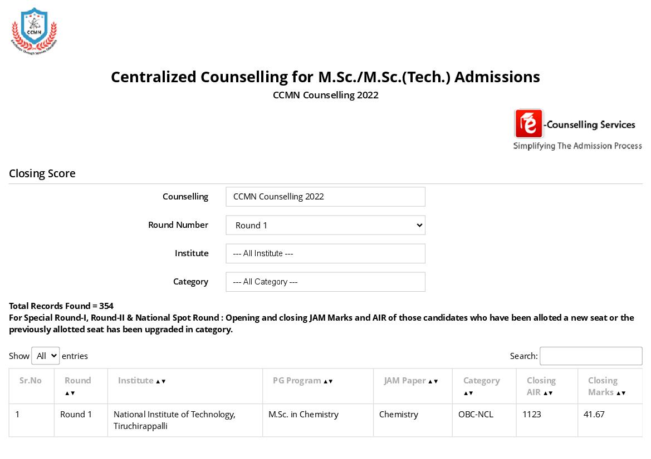Sort table by Closing AIR column
Viewport: 651px width, 459px height.
[548, 393]
